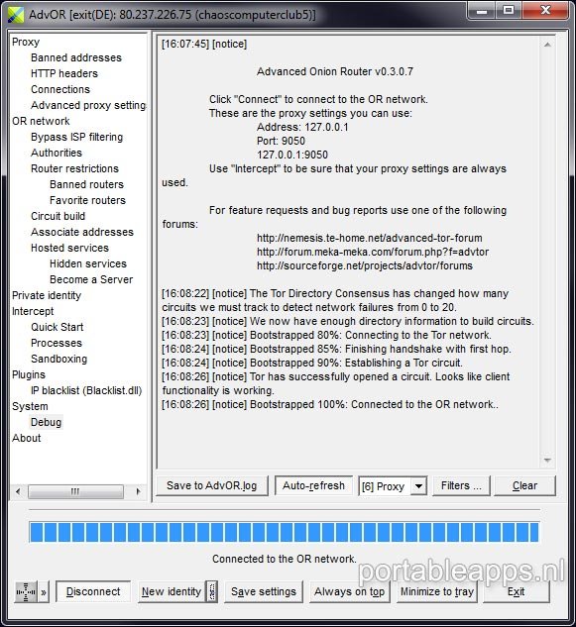Click Save to AdvOR.log button
The height and width of the screenshot is (627, 576).
[211, 485]
